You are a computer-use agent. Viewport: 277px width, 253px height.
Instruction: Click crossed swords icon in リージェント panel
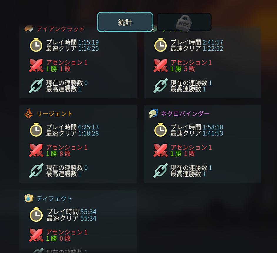click(x=36, y=150)
